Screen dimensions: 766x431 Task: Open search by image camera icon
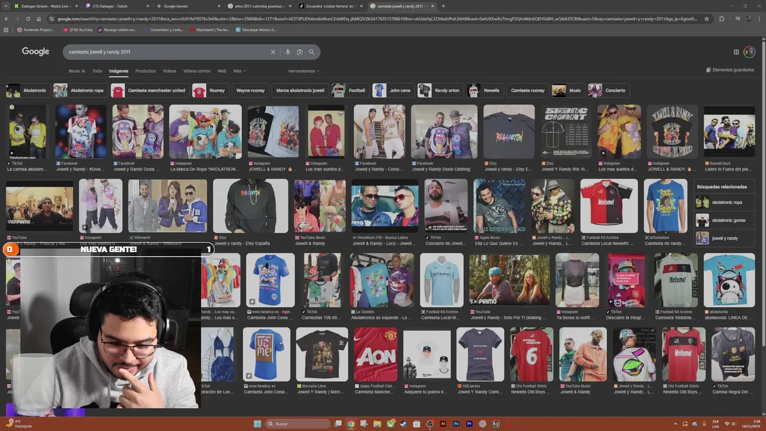(299, 52)
